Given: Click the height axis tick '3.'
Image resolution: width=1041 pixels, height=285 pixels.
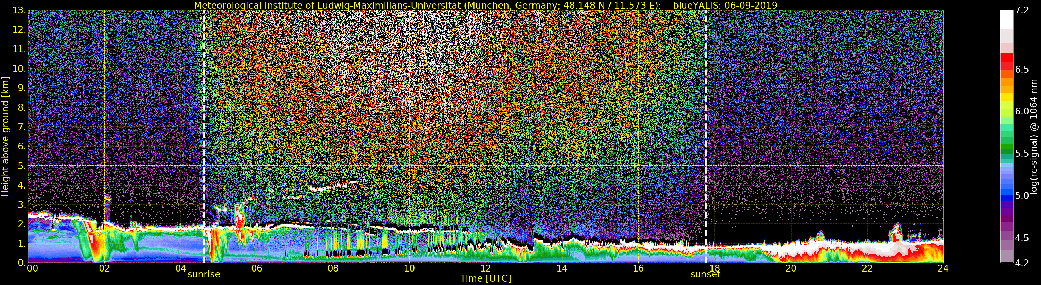Looking at the screenshot, I should pyautogui.click(x=22, y=204).
